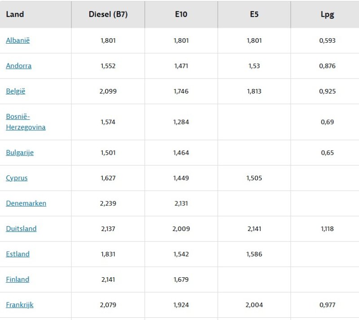This screenshot has width=359, height=320.
Task: Click the E5 column header
Action: 254,14
